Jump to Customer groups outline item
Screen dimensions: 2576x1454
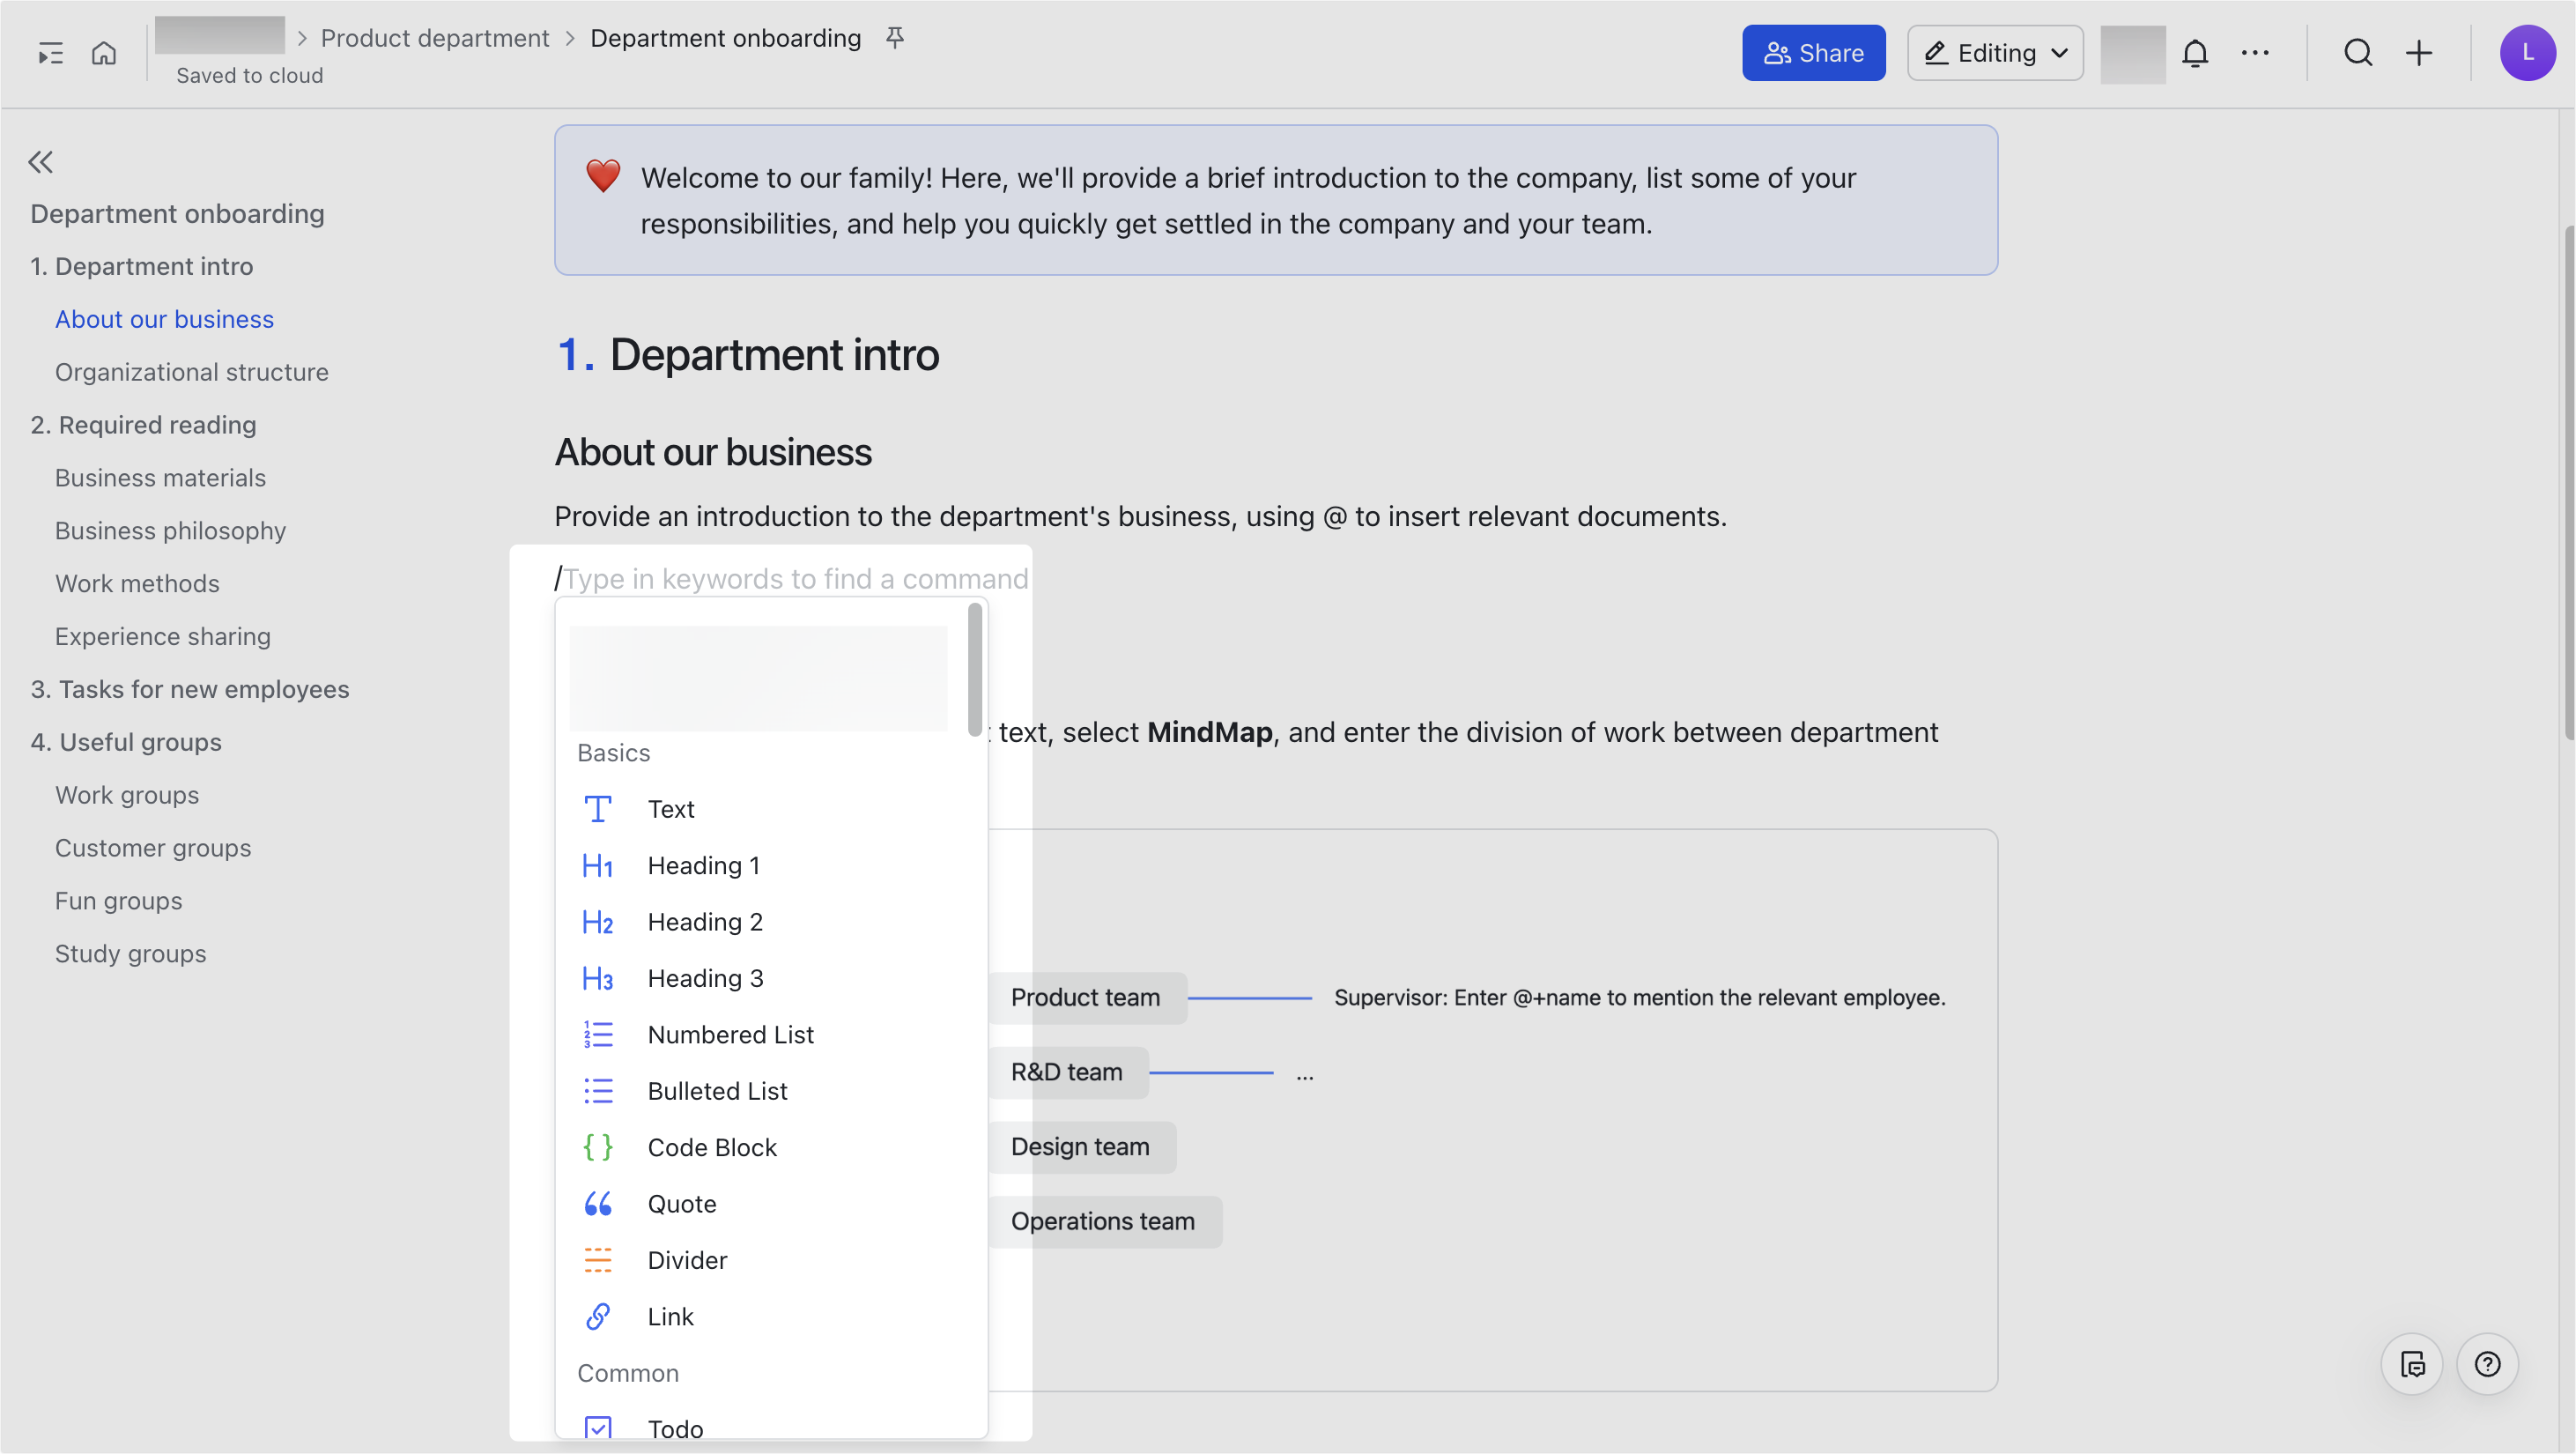point(153,849)
